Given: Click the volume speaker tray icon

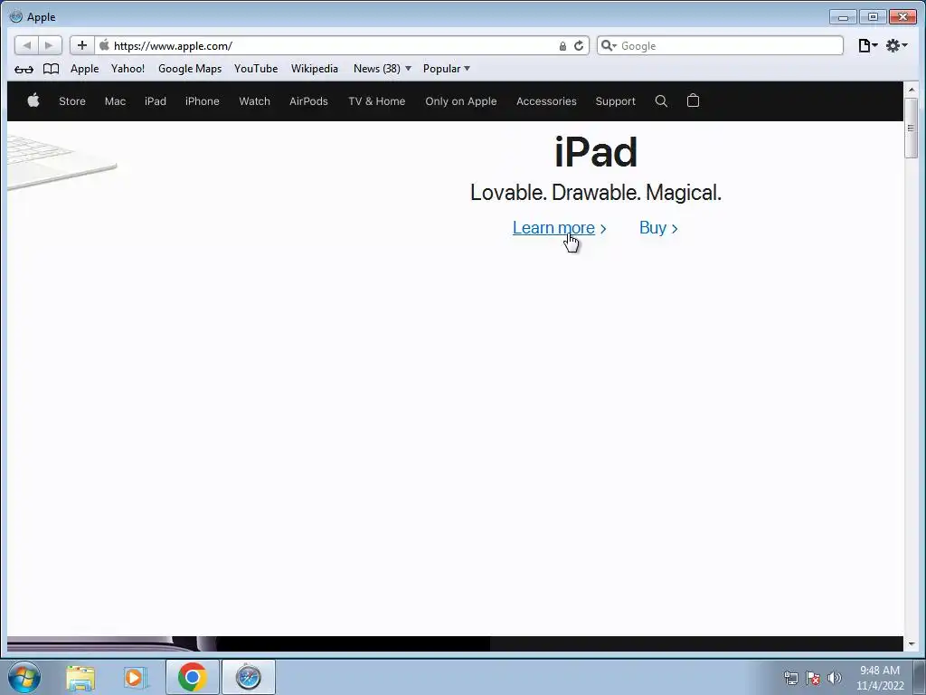Looking at the screenshot, I should point(835,678).
